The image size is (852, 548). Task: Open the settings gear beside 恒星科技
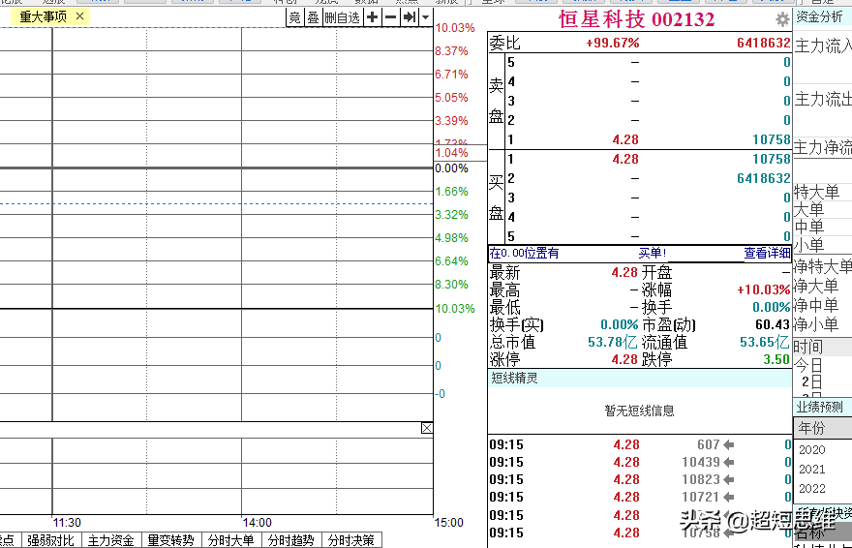tap(782, 19)
